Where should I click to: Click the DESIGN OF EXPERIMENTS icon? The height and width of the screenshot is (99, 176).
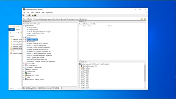[x=26, y=67]
